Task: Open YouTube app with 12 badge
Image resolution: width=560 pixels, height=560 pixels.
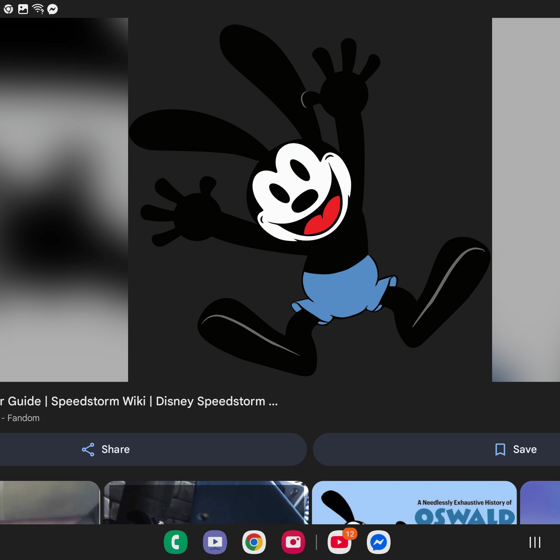Action: coord(339,542)
